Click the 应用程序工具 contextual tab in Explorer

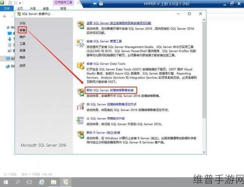[x=63, y=2]
